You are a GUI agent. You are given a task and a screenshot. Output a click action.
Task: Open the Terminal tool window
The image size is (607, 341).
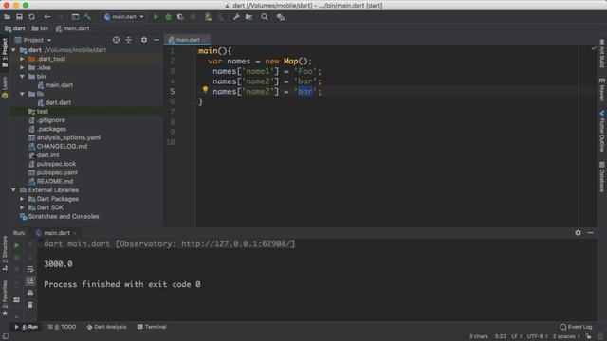[x=152, y=327]
